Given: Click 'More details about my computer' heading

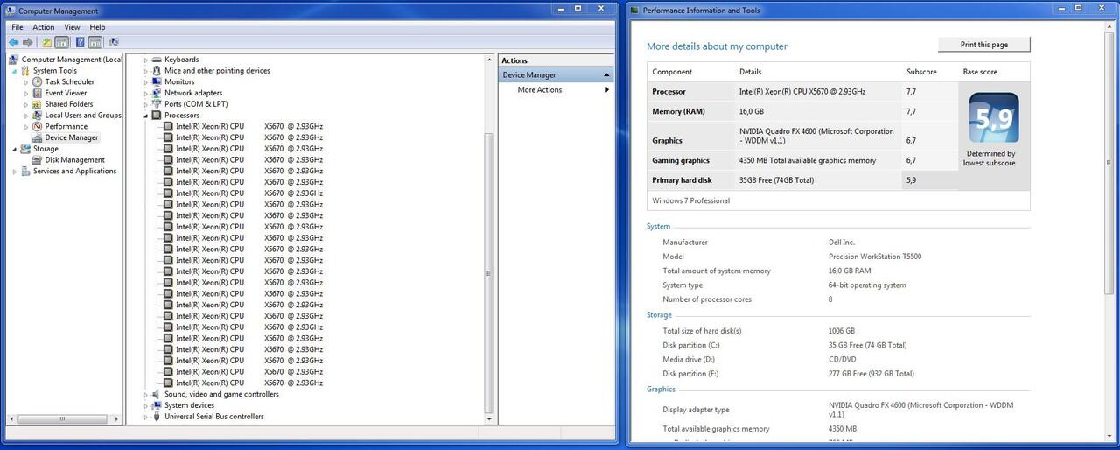Looking at the screenshot, I should click(x=717, y=46).
